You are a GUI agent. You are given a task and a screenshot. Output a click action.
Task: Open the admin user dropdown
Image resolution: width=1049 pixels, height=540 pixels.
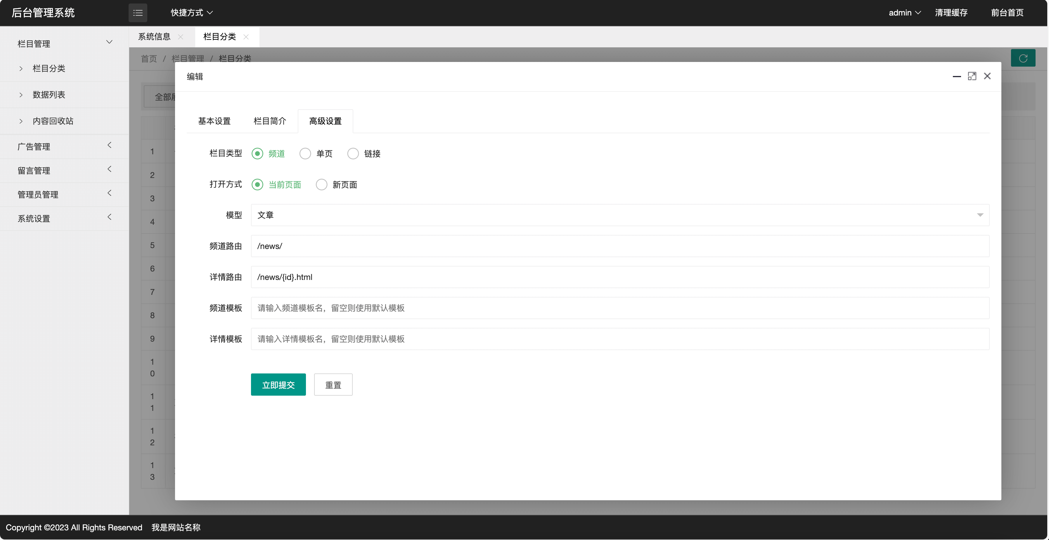click(x=904, y=13)
